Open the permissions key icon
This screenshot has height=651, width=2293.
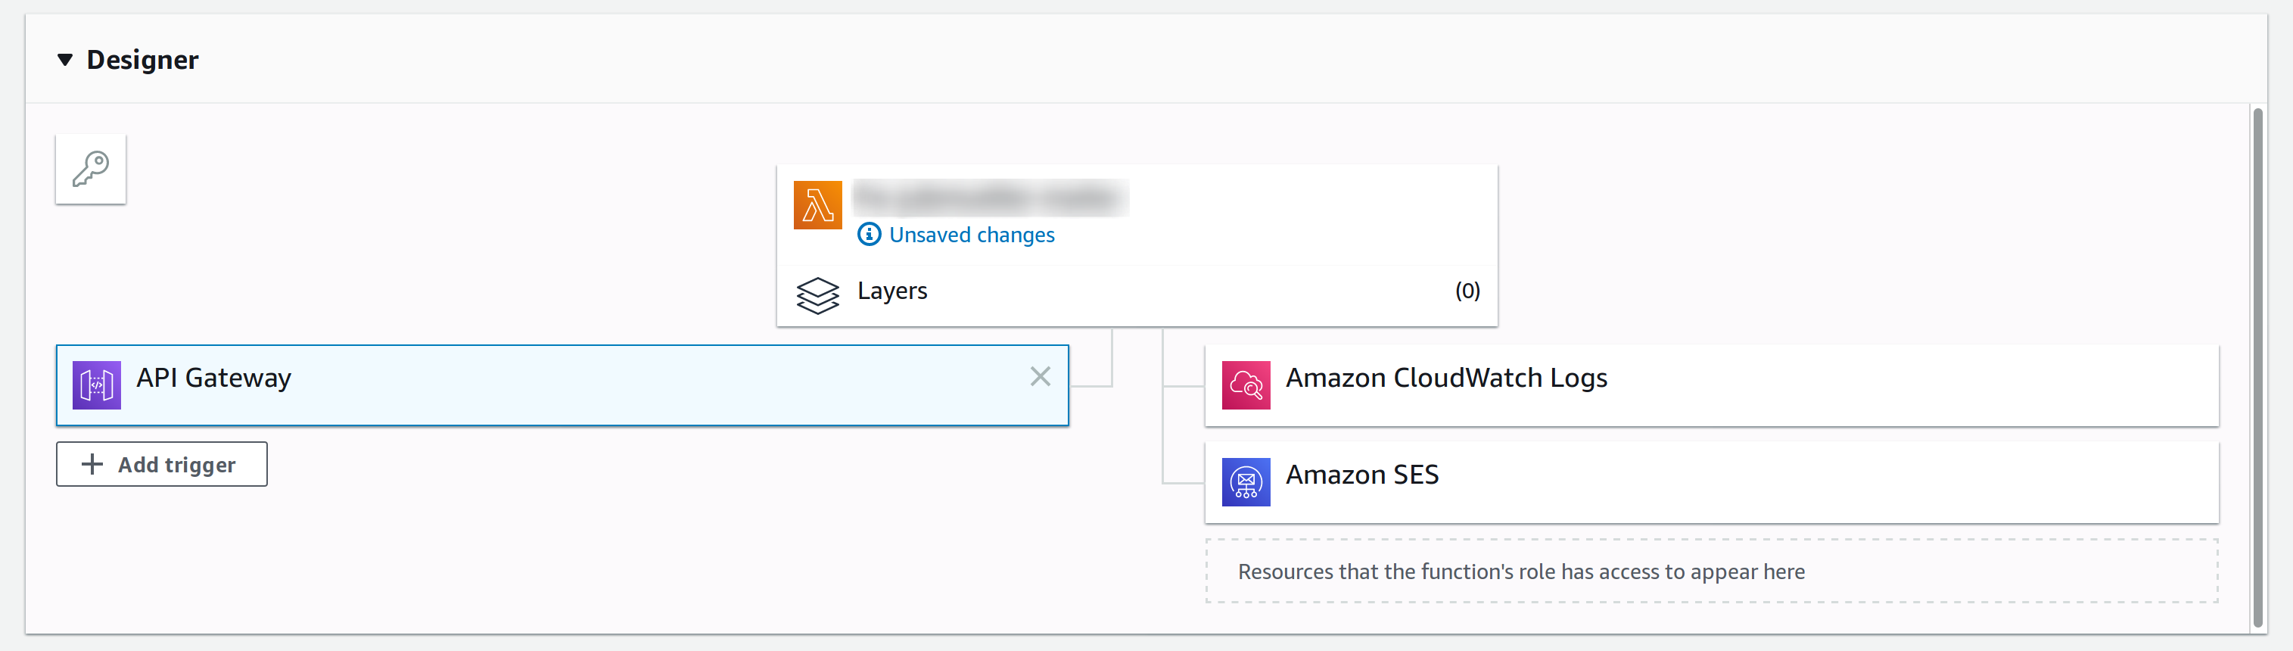[x=91, y=170]
